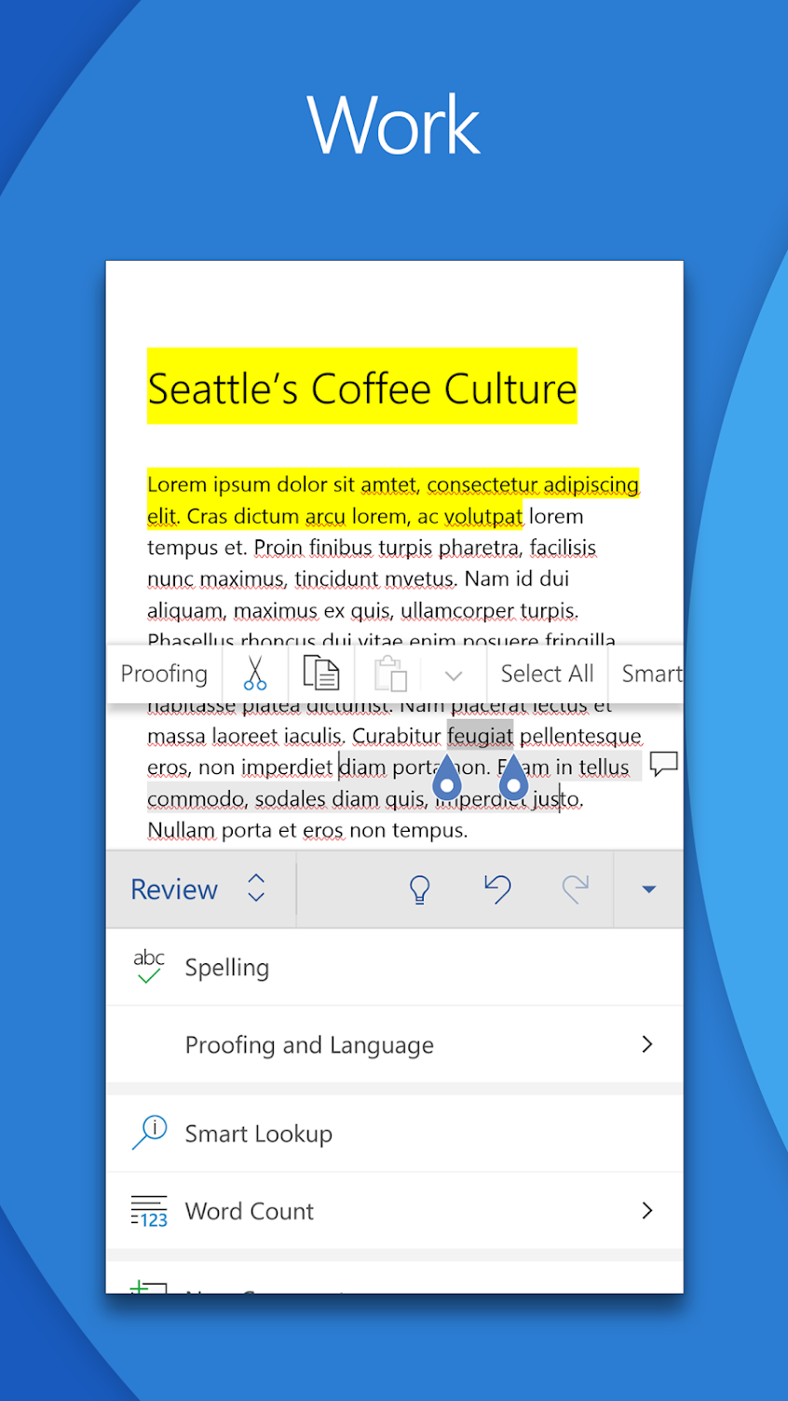Undo the last edit
This screenshot has height=1401, width=788.
tap(498, 889)
